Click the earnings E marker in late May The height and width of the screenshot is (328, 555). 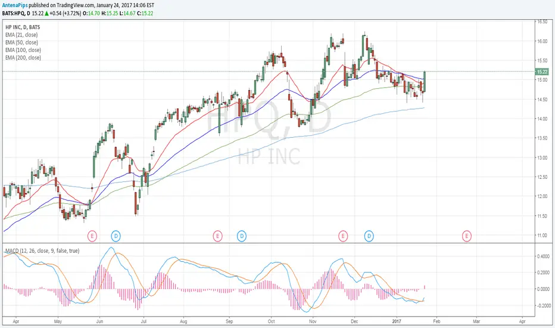click(92, 236)
